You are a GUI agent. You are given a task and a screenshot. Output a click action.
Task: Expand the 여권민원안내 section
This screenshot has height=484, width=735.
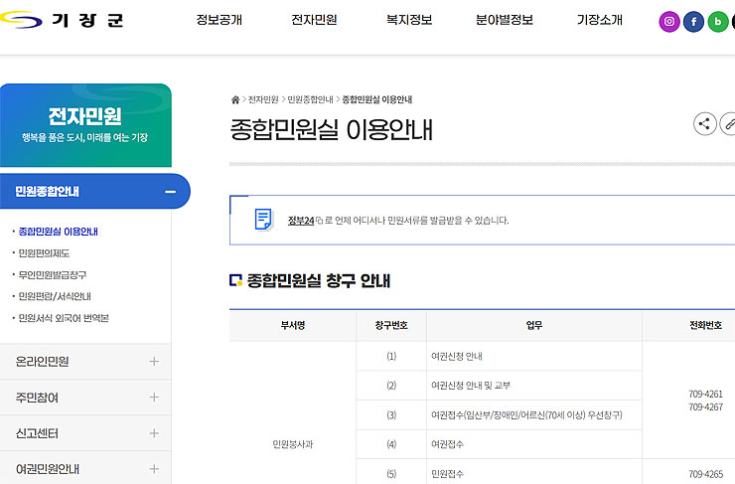click(x=154, y=469)
